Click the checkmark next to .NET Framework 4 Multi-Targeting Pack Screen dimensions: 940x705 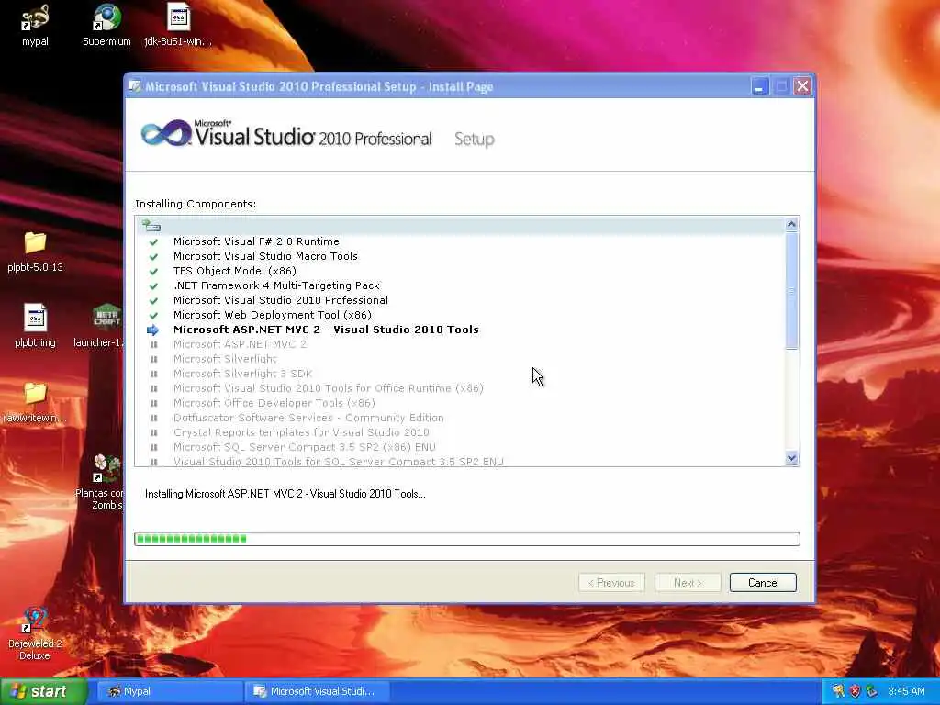(x=153, y=286)
